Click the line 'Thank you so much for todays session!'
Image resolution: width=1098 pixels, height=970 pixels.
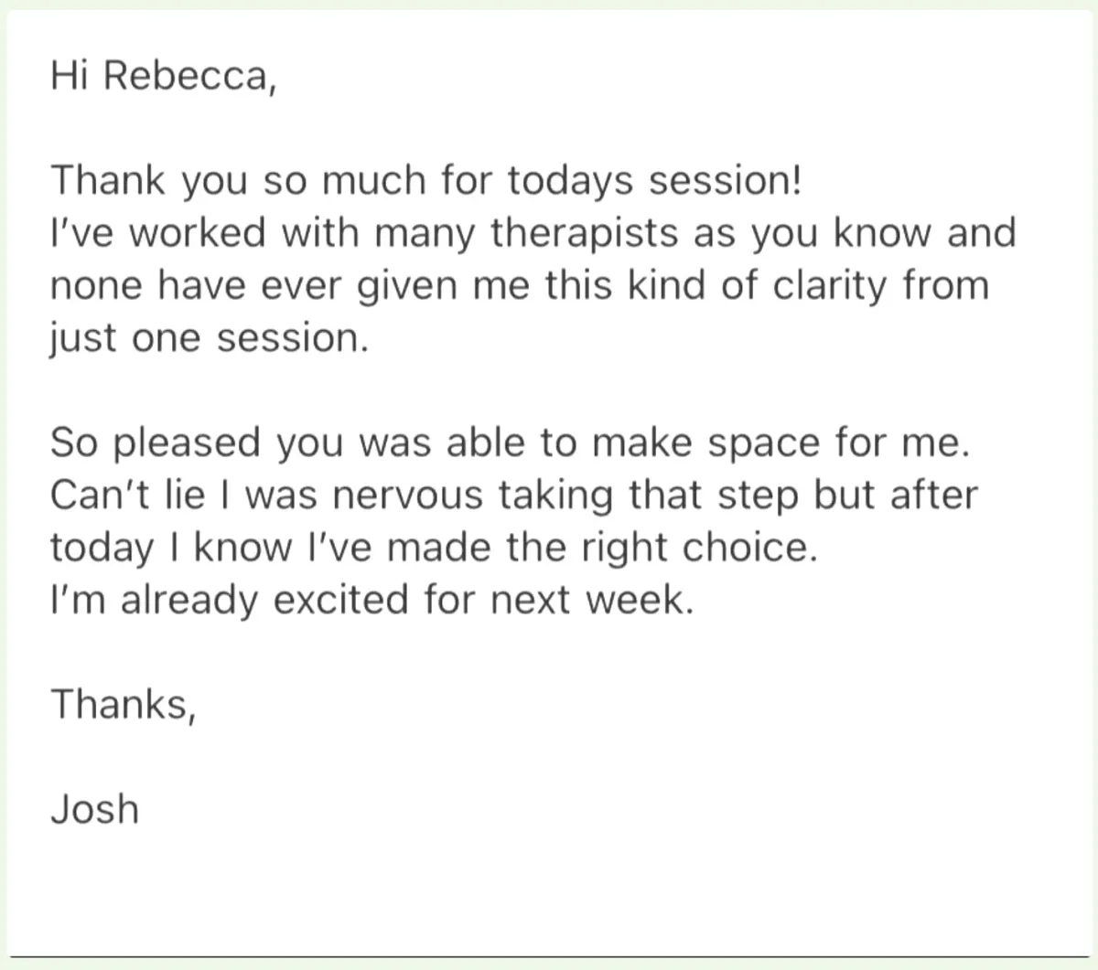[x=426, y=182]
